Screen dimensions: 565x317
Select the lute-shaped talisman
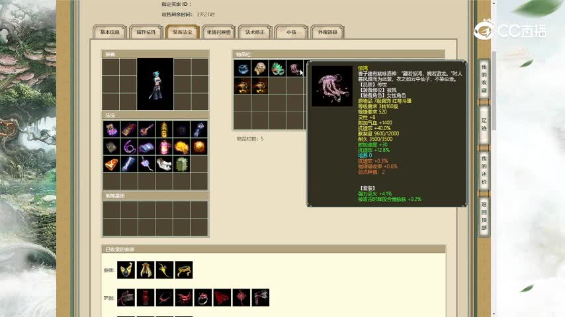[146, 129]
